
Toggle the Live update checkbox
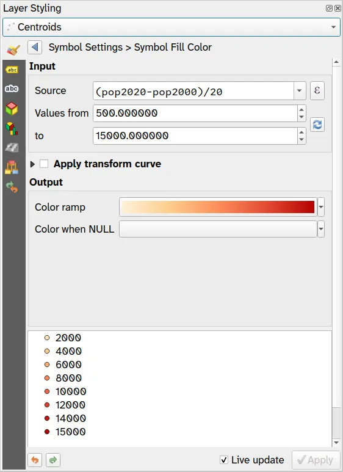pos(224,460)
